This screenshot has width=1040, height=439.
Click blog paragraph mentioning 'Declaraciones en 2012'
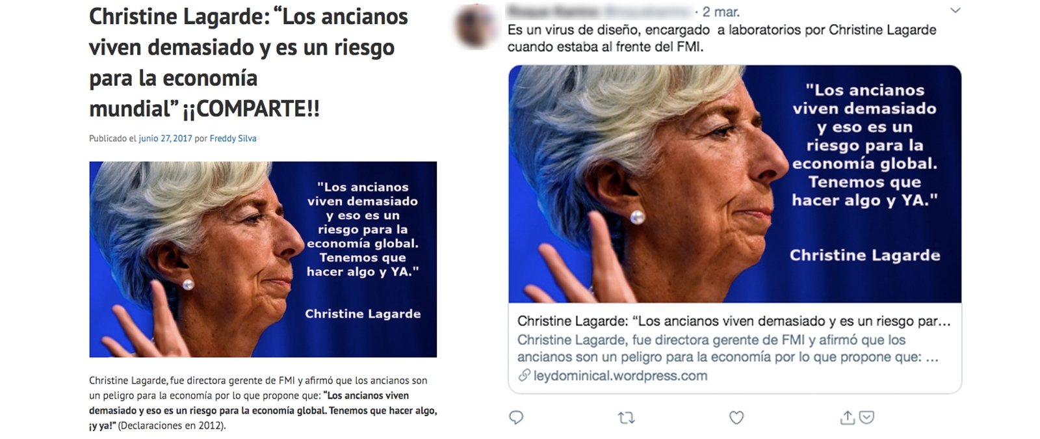click(x=263, y=403)
